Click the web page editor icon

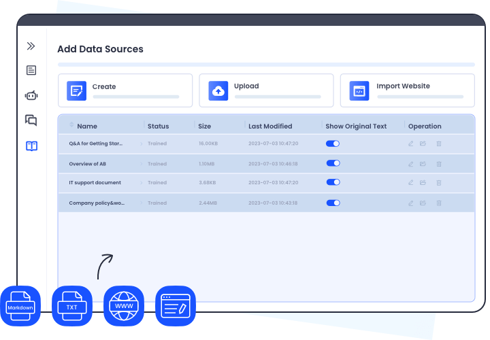coord(176,306)
